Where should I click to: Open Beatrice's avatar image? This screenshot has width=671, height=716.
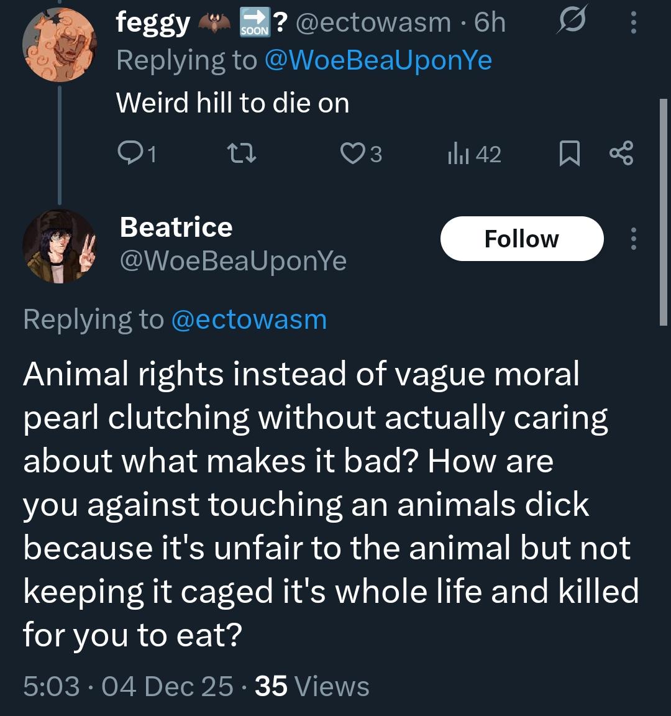pos(59,246)
